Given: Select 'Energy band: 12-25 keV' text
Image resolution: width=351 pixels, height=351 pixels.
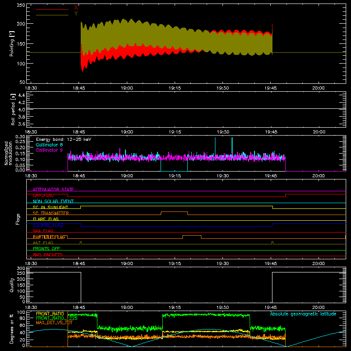Looking at the screenshot, I should coord(64,140).
